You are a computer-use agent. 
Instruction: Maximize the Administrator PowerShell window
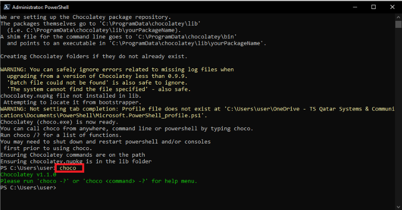click(x=374, y=7)
